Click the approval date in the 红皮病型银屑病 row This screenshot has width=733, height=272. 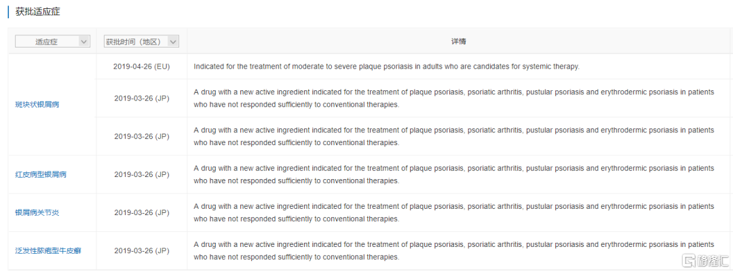click(x=141, y=174)
